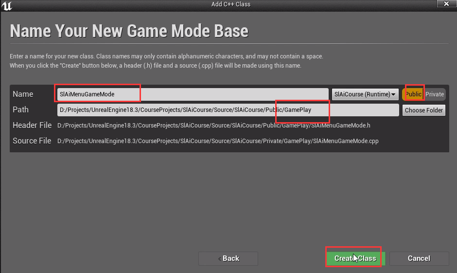Click the 'Header File' label

(32, 125)
